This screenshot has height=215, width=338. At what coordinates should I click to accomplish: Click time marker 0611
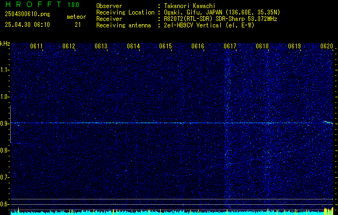(x=36, y=46)
